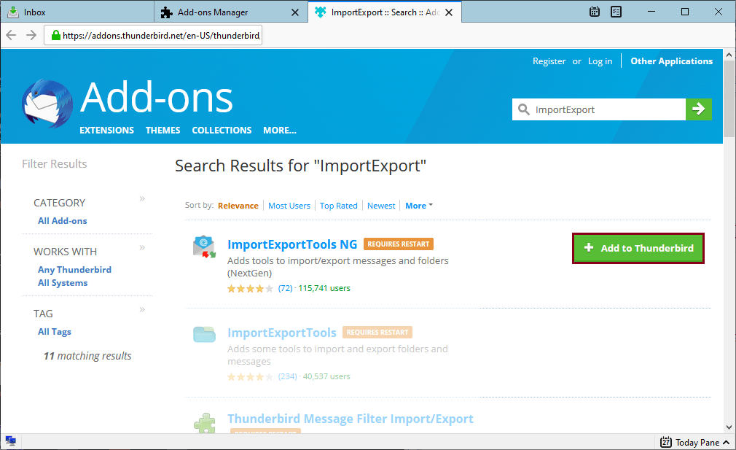736x450 pixels.
Task: Click the ImportExportTools folder icon
Action: [204, 334]
